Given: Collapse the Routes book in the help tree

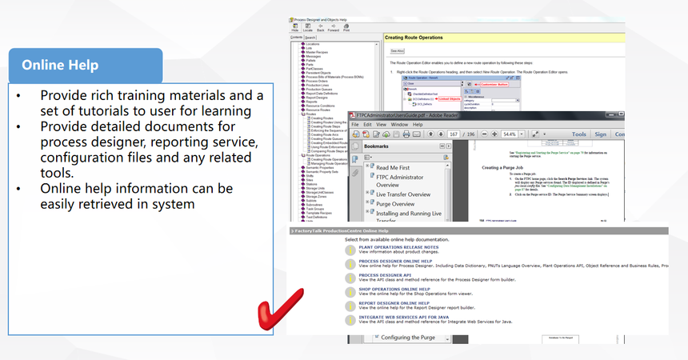Looking at the screenshot, I should (302, 114).
